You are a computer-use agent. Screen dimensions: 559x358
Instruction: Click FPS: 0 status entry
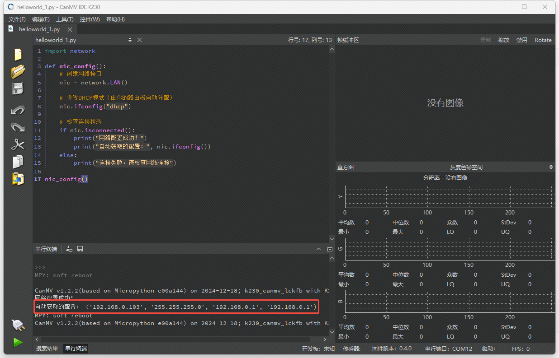pos(521,349)
